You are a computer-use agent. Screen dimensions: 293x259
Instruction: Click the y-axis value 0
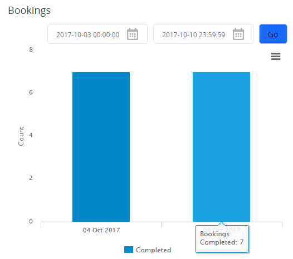(31, 221)
